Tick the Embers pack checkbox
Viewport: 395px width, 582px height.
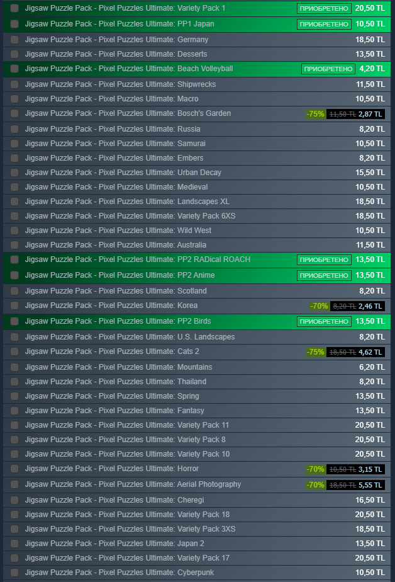pos(14,157)
